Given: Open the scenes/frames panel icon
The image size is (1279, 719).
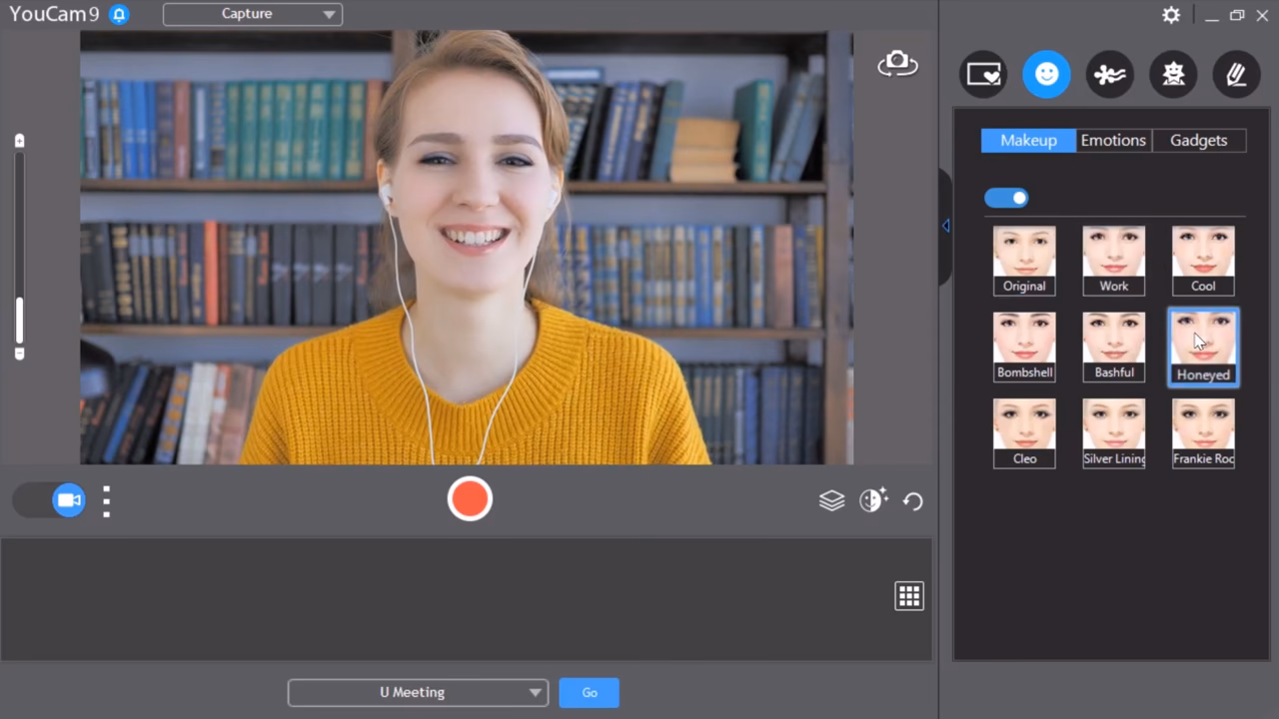Looking at the screenshot, I should (x=983, y=74).
